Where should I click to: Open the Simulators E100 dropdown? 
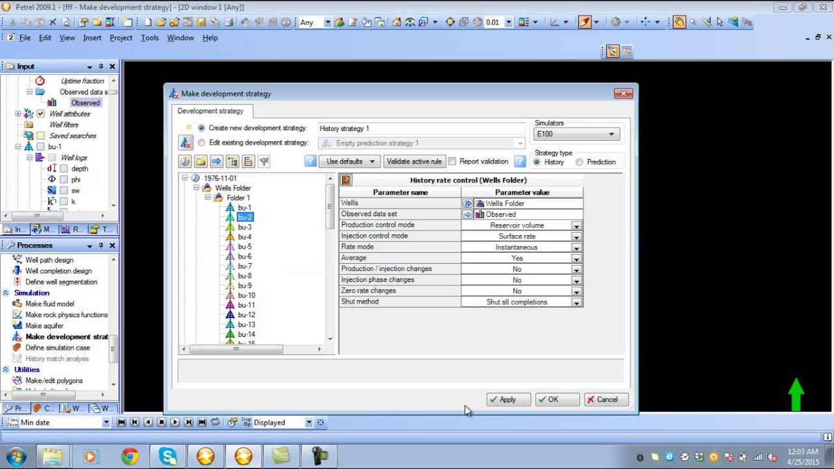[x=577, y=134]
